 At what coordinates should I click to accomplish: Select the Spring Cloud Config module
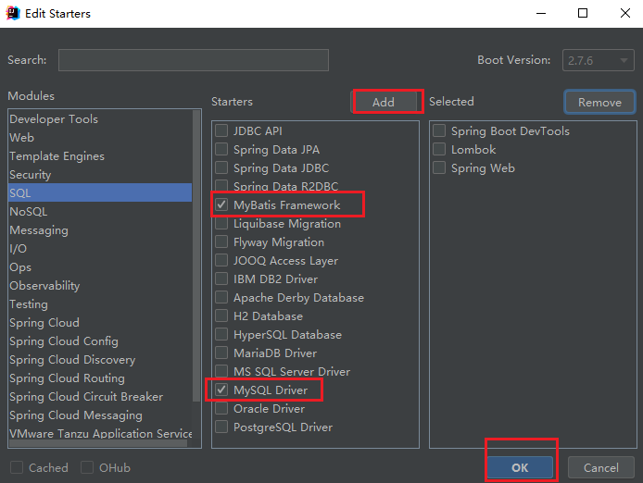point(64,341)
